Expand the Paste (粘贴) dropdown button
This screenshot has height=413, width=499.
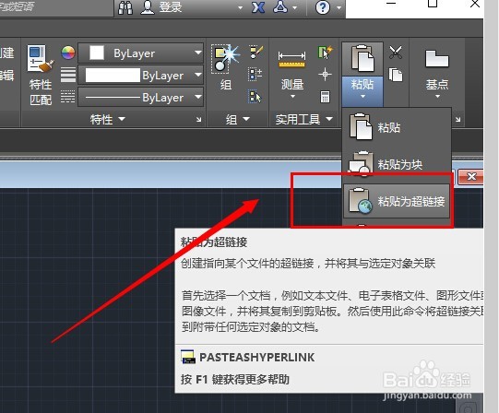[362, 91]
